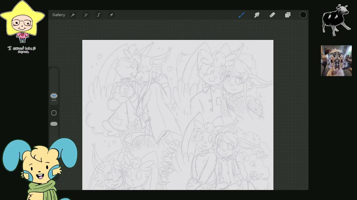Select the Smudge finger tool
This screenshot has width=357, height=200.
click(x=257, y=15)
